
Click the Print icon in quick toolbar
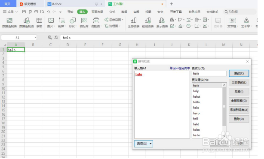pyautogui.click(x=36, y=12)
